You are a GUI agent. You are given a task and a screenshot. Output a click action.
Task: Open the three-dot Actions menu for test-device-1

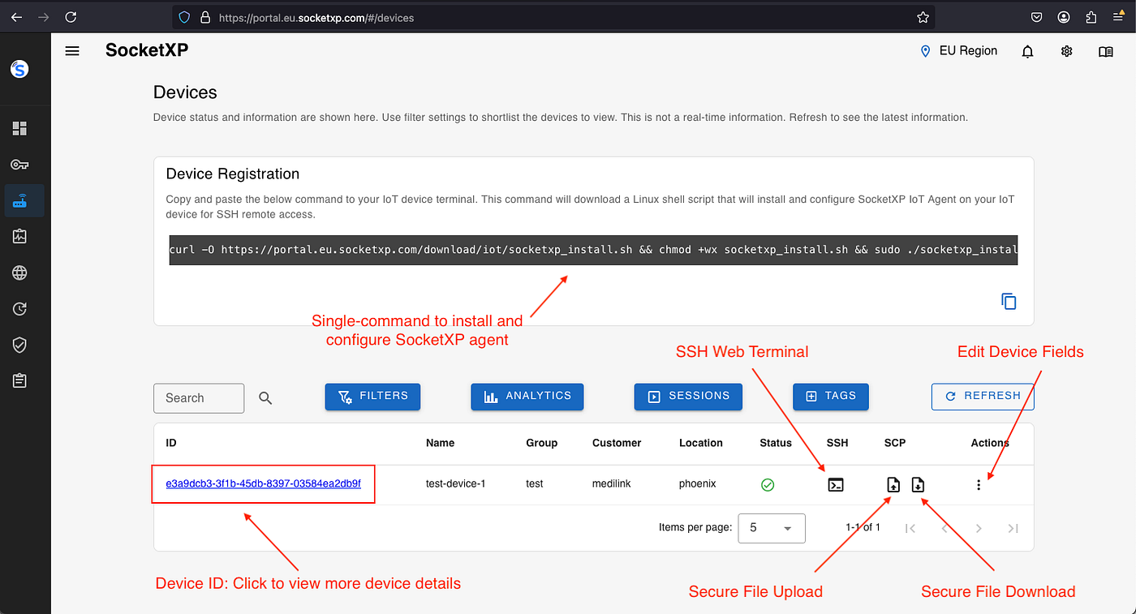(979, 485)
